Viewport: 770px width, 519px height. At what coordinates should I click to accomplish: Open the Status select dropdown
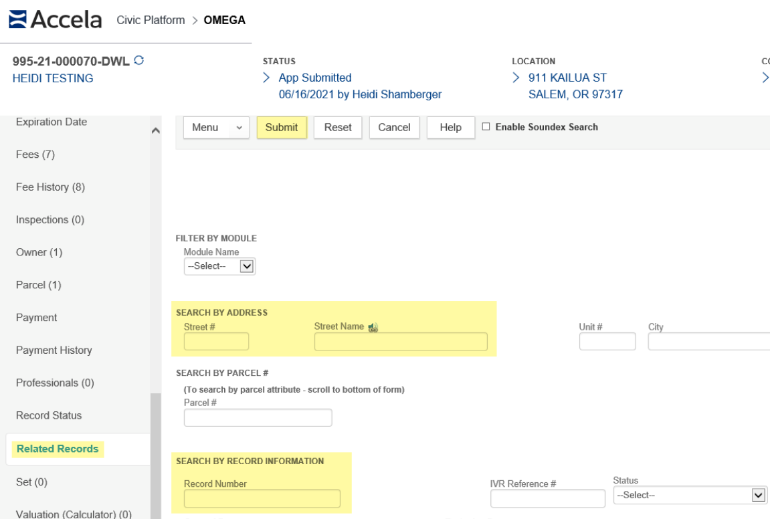pyautogui.click(x=690, y=495)
